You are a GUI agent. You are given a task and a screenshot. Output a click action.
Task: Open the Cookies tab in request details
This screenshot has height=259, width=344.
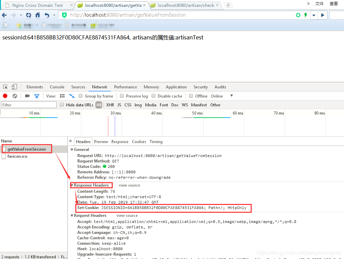click(x=139, y=142)
